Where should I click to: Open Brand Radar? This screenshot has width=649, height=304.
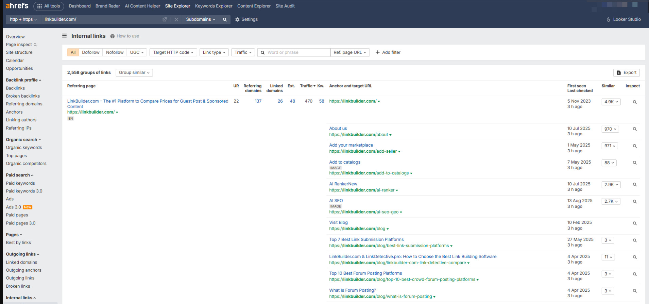pos(108,6)
